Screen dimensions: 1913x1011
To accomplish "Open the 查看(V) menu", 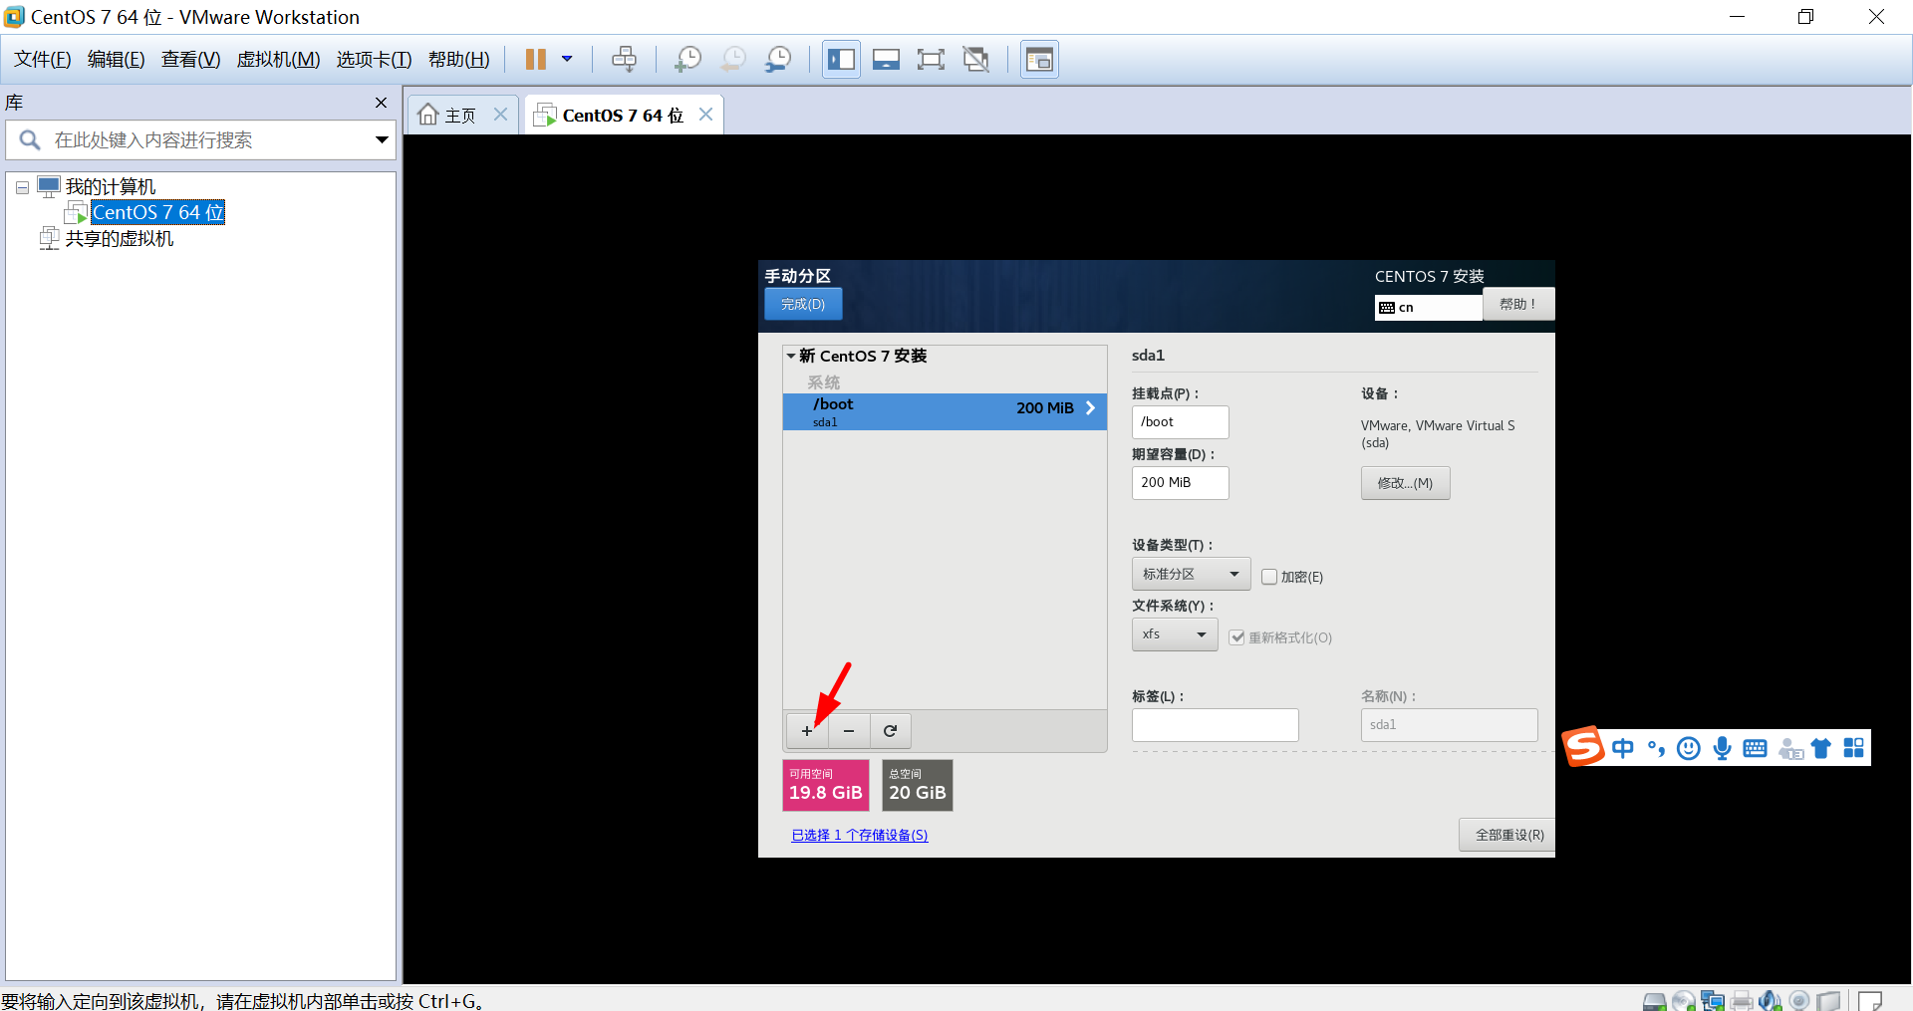I will tap(191, 60).
